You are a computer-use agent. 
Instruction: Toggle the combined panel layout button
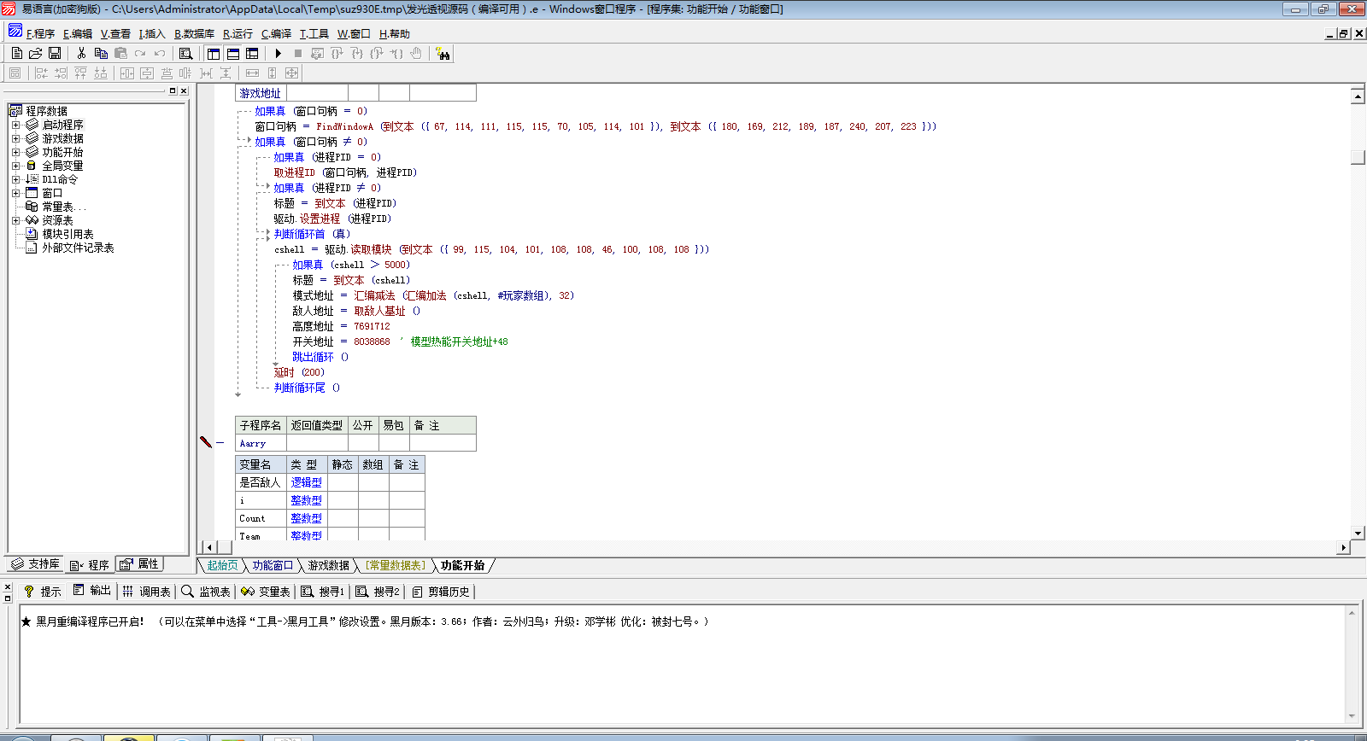(252, 53)
